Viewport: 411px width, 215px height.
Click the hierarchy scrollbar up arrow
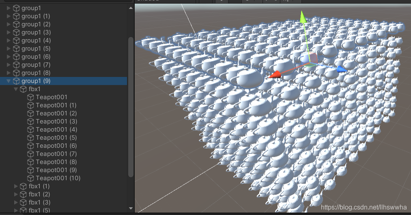coord(131,8)
